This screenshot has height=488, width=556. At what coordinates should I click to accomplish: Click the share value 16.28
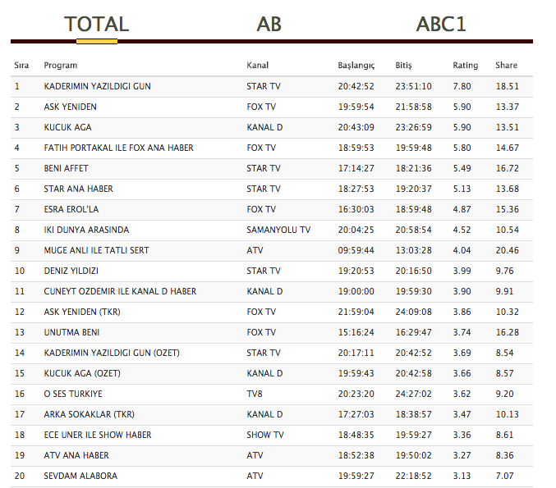click(x=507, y=332)
